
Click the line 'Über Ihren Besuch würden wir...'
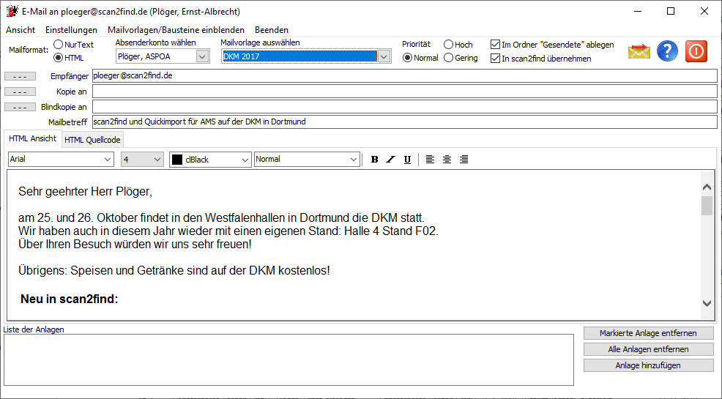coord(135,245)
